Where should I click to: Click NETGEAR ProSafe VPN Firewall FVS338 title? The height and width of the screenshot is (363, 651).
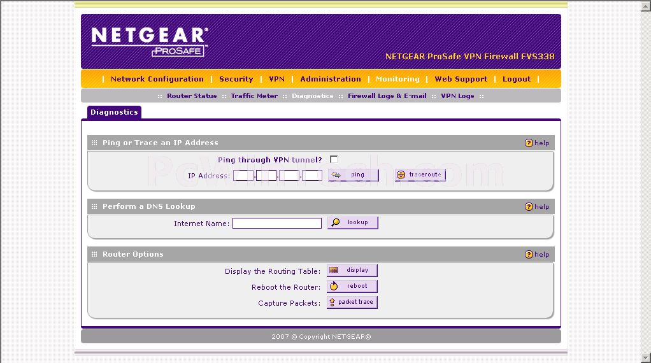pyautogui.click(x=469, y=57)
